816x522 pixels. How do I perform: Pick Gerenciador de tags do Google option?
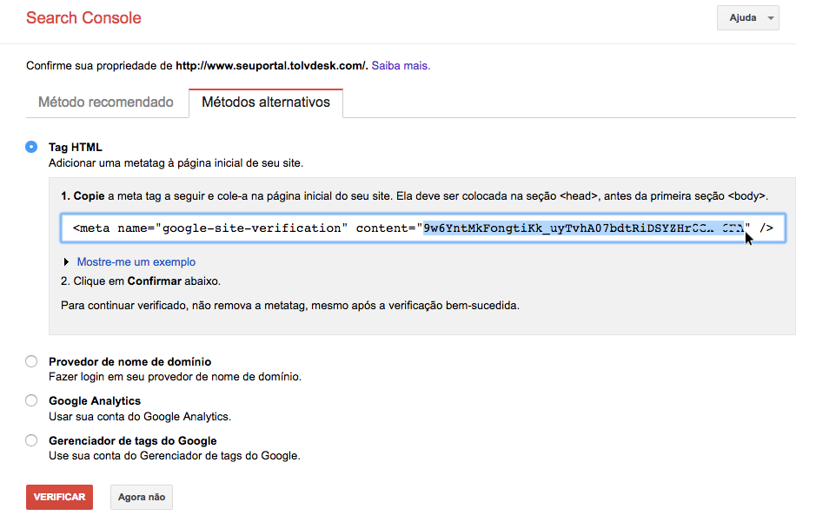31,440
